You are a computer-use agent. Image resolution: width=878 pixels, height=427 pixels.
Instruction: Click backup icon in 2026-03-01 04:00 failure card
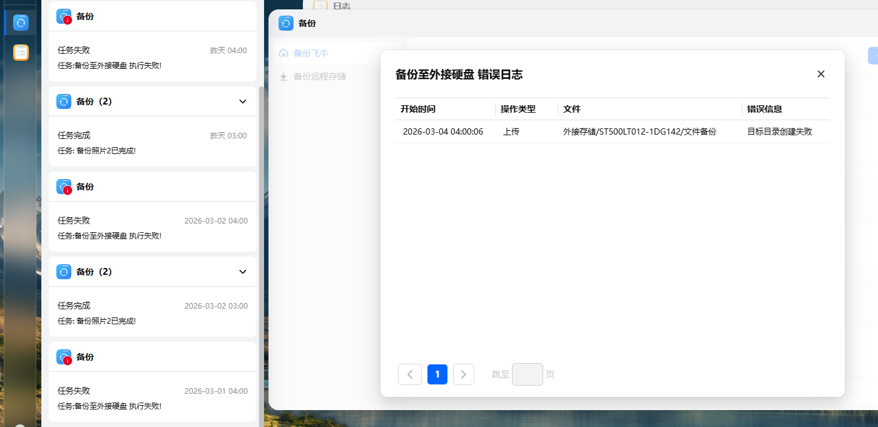64,357
